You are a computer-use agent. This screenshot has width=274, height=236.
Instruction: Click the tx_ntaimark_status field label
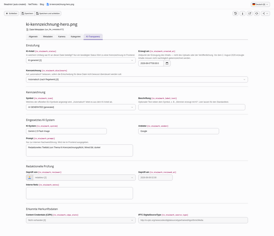coord(46,51)
